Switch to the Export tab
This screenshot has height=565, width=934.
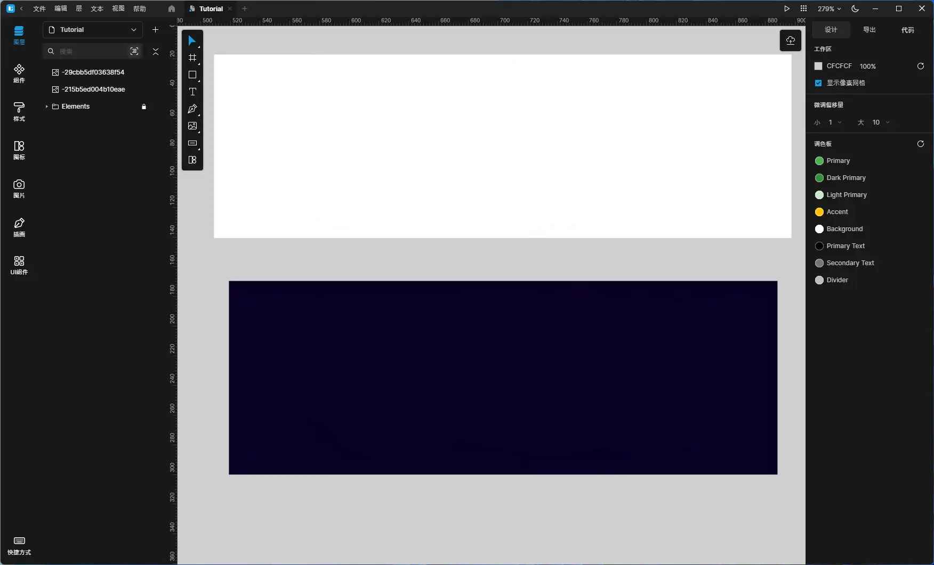869,30
